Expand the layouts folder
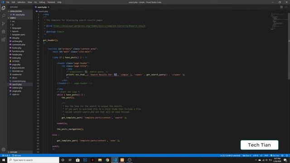 (x=15, y=31)
